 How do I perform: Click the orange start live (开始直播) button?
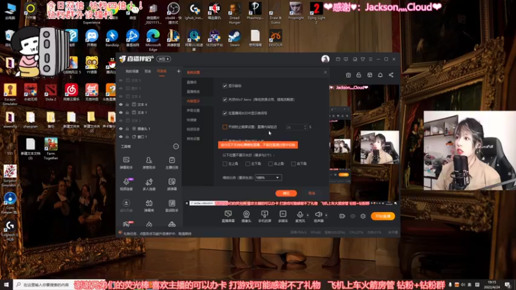382,216
